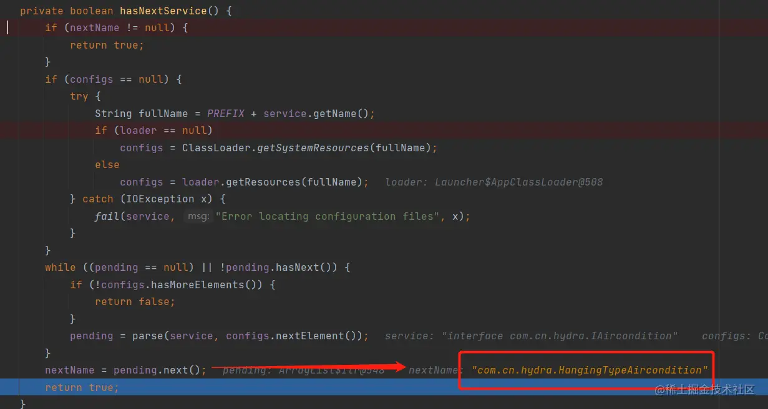Click the "interface com.cn.hydra.IAircondition" debug value
Image resolution: width=768 pixels, height=409 pixels.
560,336
